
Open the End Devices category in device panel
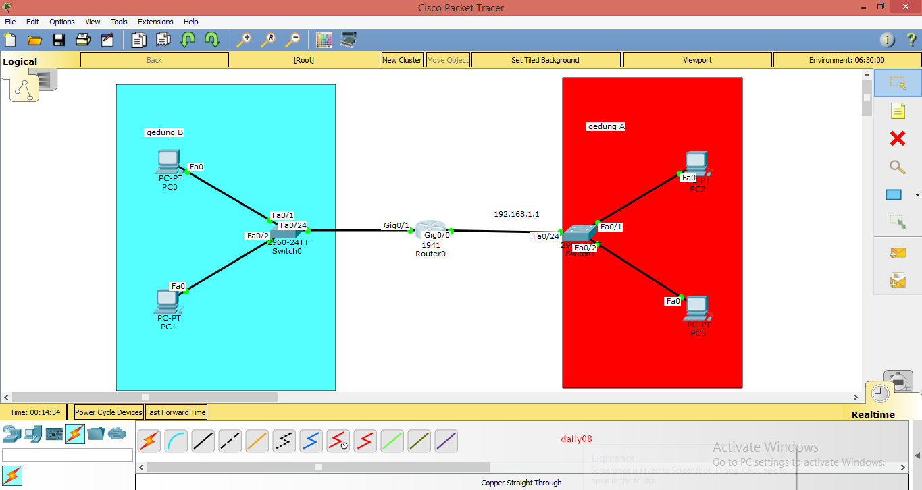click(x=32, y=434)
